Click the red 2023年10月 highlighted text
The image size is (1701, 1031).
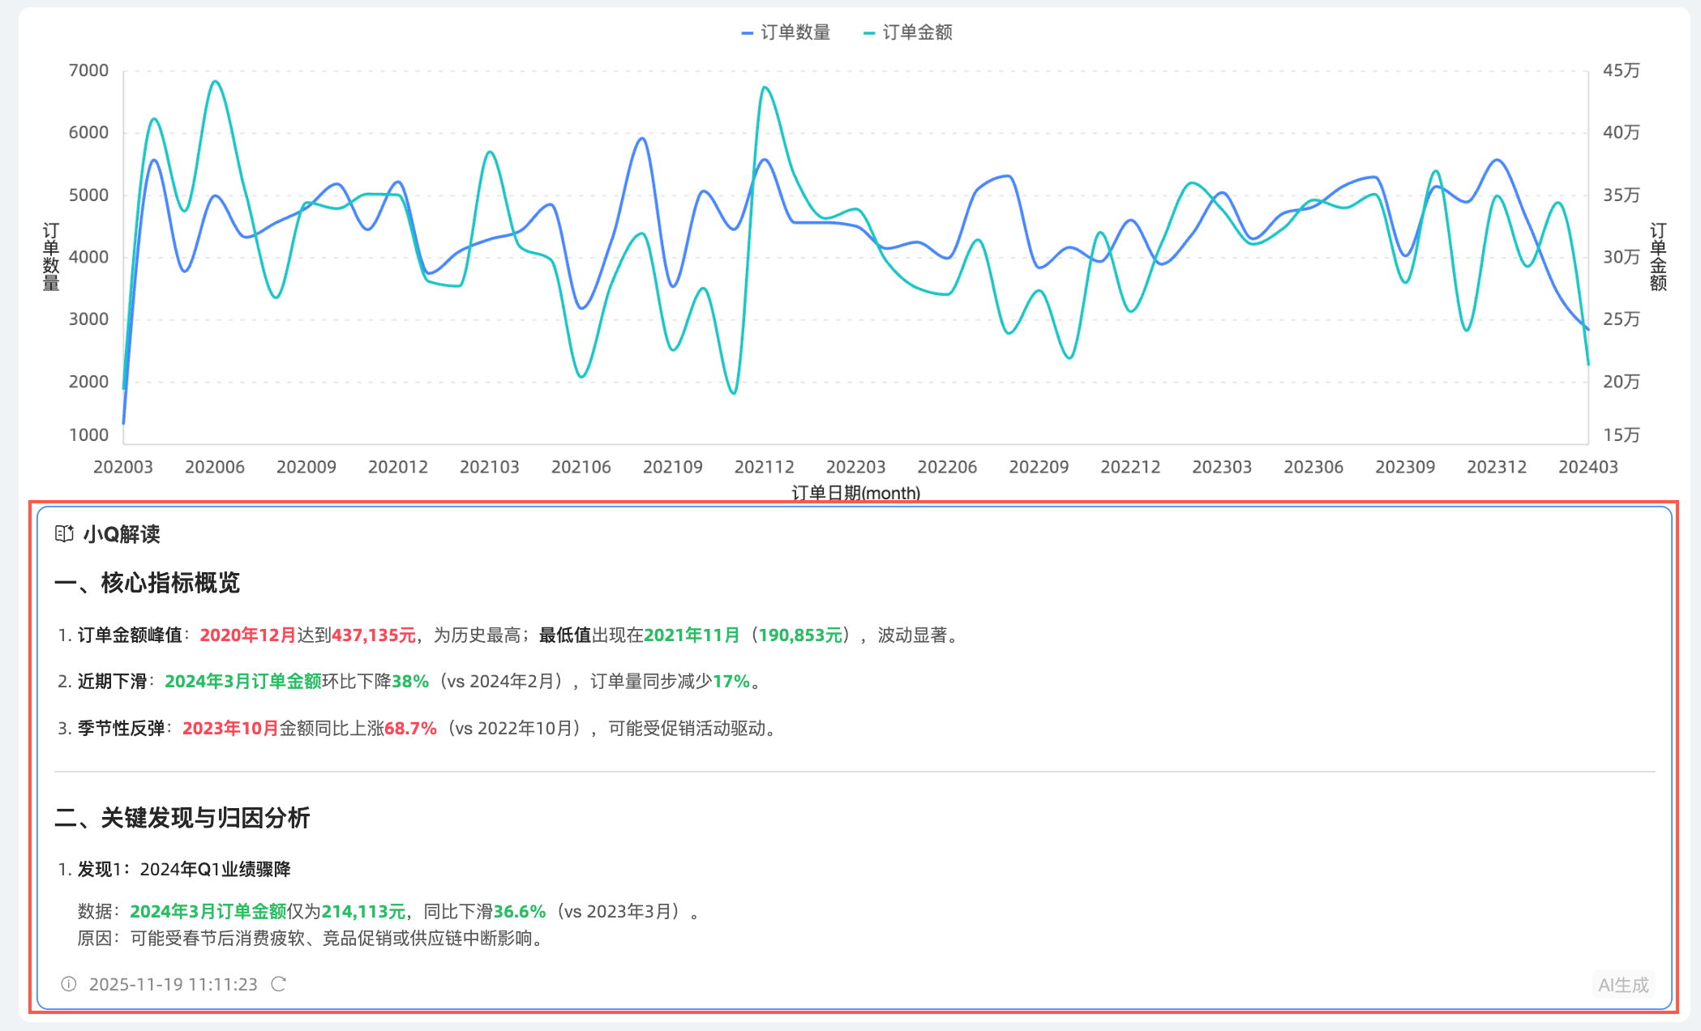pyautogui.click(x=230, y=729)
